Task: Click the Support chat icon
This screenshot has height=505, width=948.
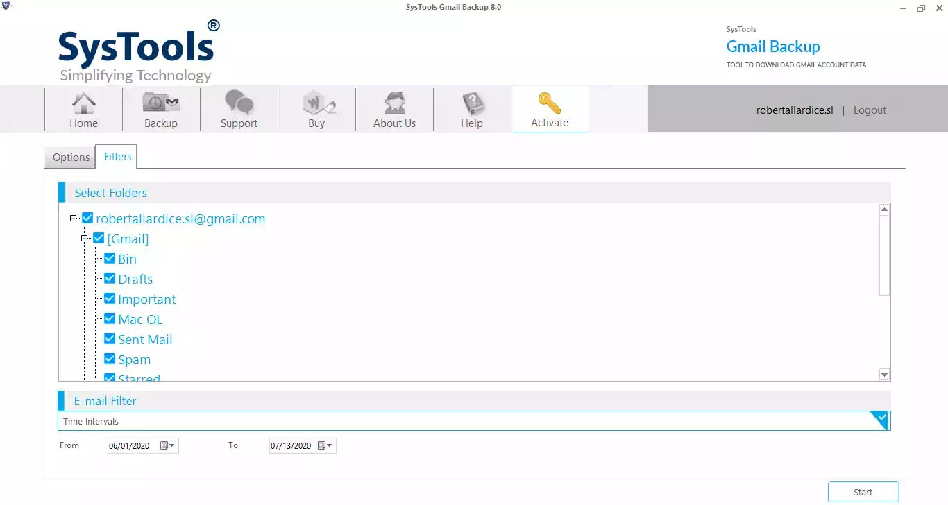Action: coord(239,103)
